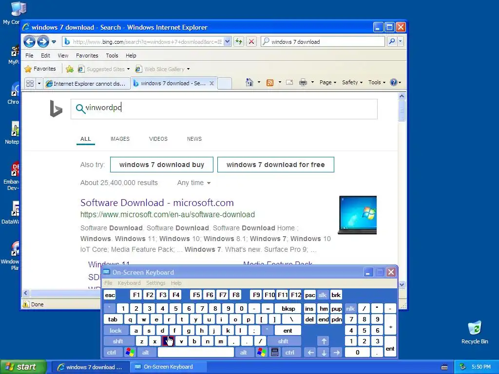Open the Recycle Bin desktop icon
The width and height of the screenshot is (499, 374).
pyautogui.click(x=475, y=332)
